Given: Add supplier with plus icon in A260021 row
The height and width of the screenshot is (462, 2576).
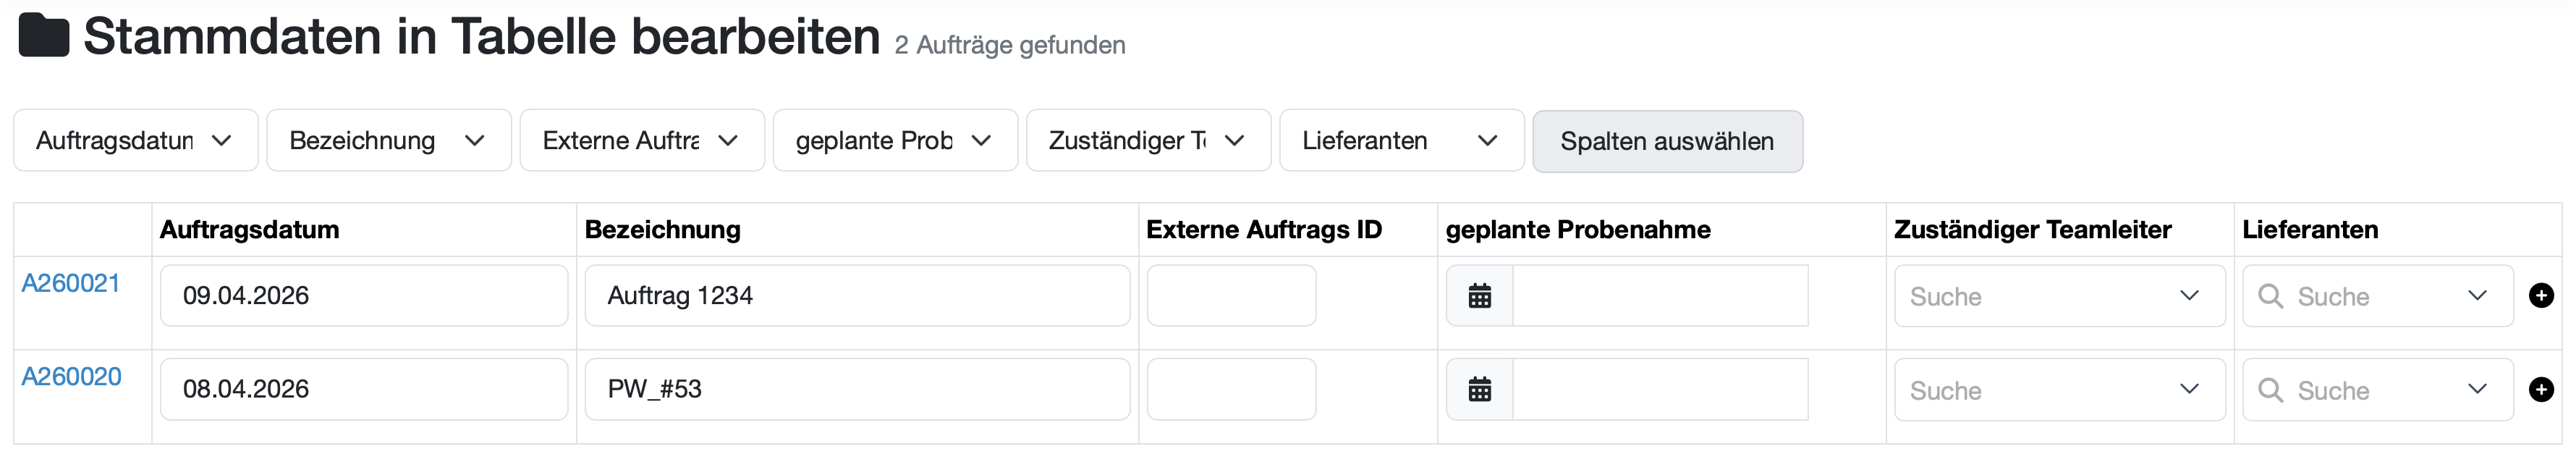Looking at the screenshot, I should [2541, 295].
